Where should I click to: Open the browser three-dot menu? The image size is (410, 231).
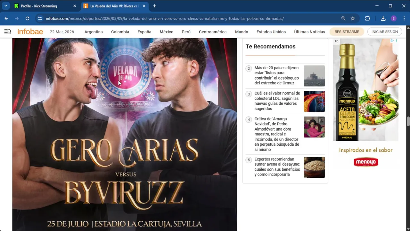[x=404, y=19]
